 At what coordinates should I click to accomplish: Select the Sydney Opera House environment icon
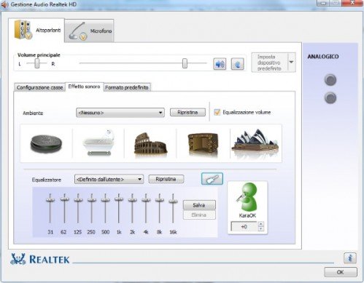[255, 141]
